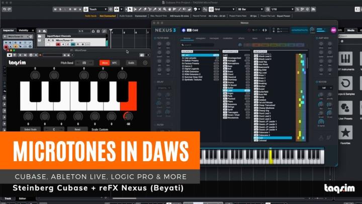Screen dimensions: 362x204
Task: Switch to the Editor tab at bottom
Action: click(23, 198)
